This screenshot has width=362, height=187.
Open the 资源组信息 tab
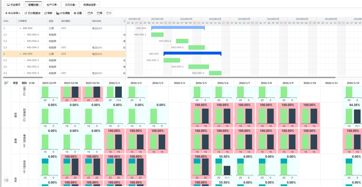[89, 5]
